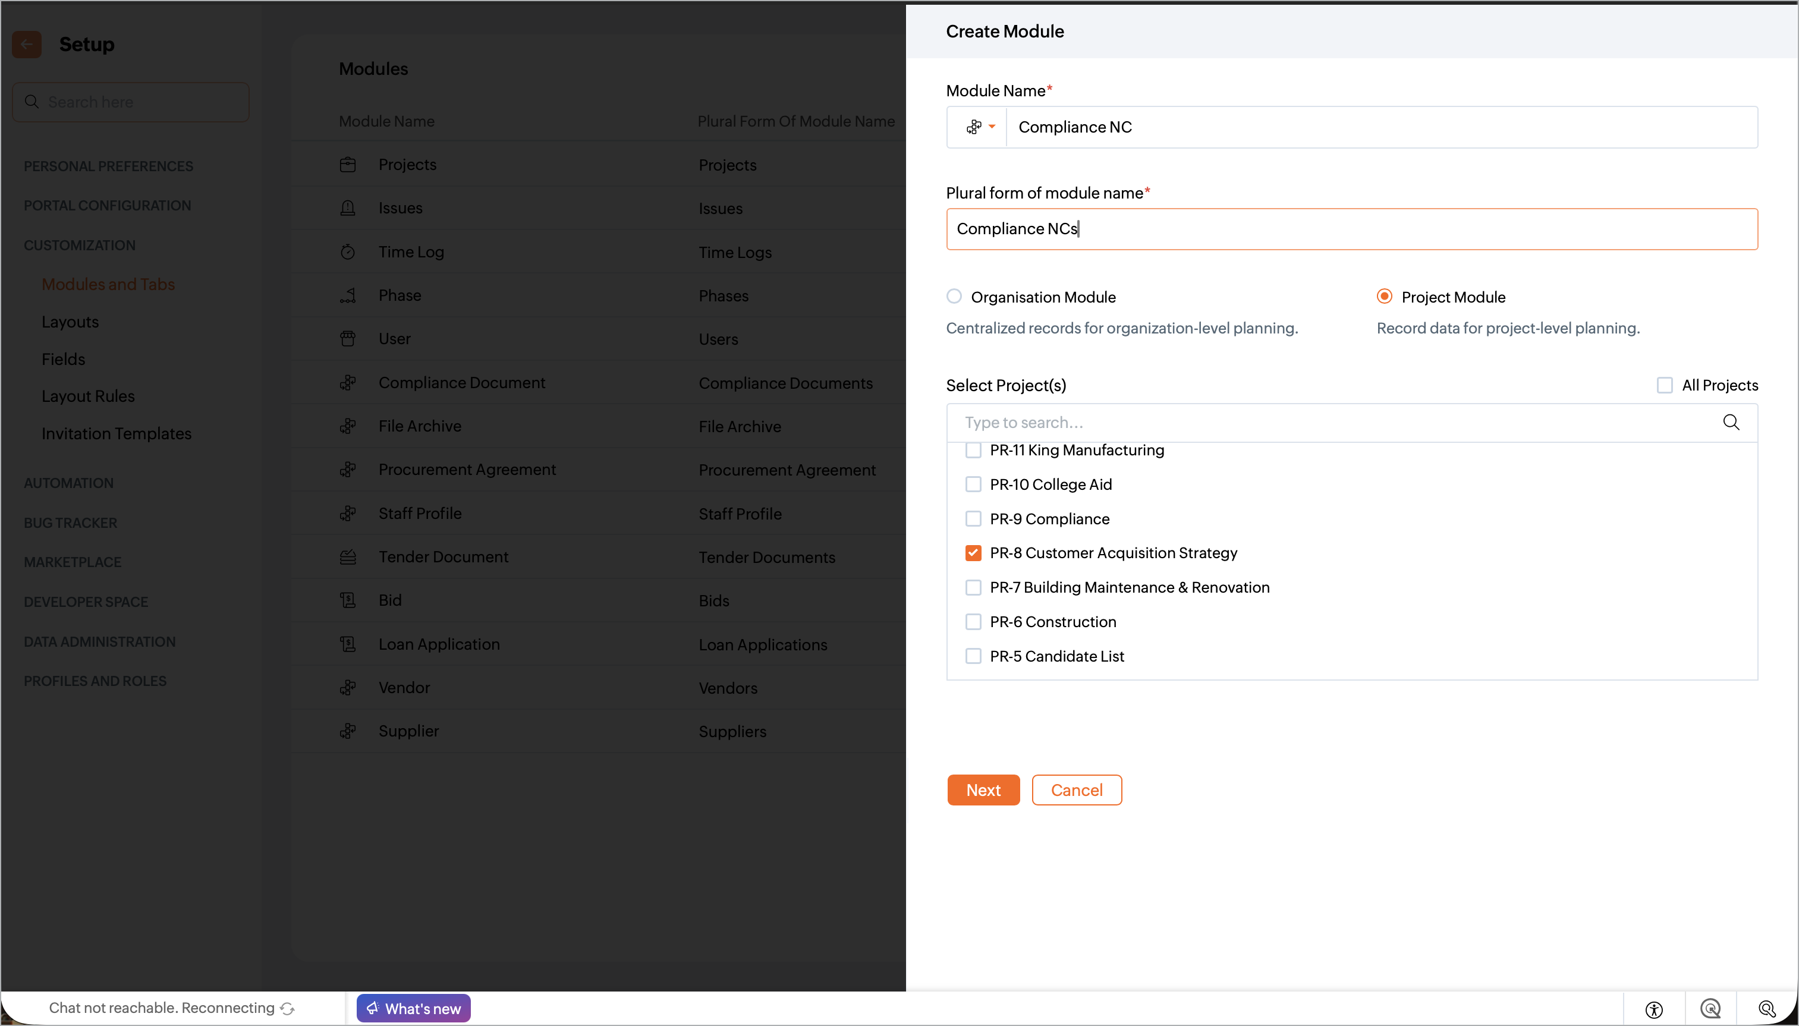This screenshot has height=1026, width=1799.
Task: Expand the Automation section in sidebar
Action: pos(68,483)
